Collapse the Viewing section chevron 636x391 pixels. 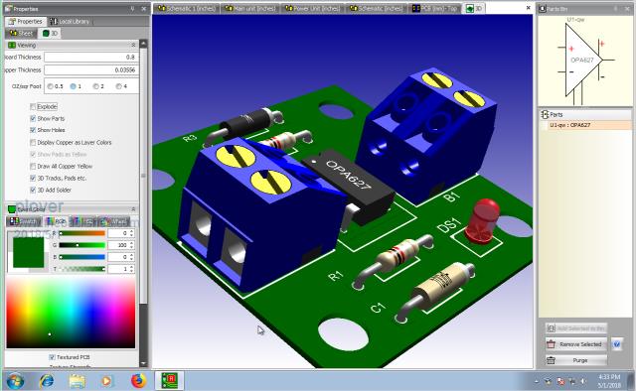[x=133, y=45]
